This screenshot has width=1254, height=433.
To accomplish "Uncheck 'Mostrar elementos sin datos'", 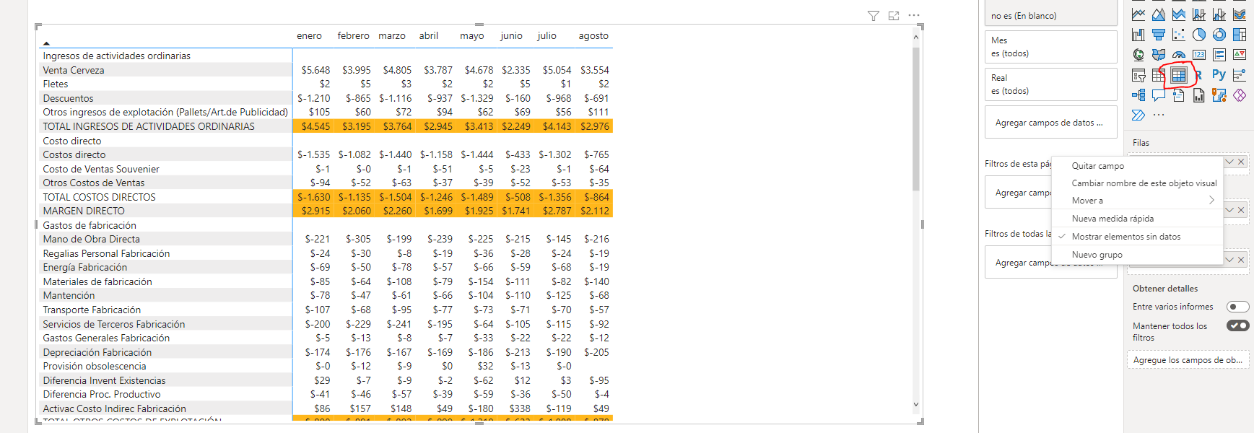I will pyautogui.click(x=1126, y=237).
